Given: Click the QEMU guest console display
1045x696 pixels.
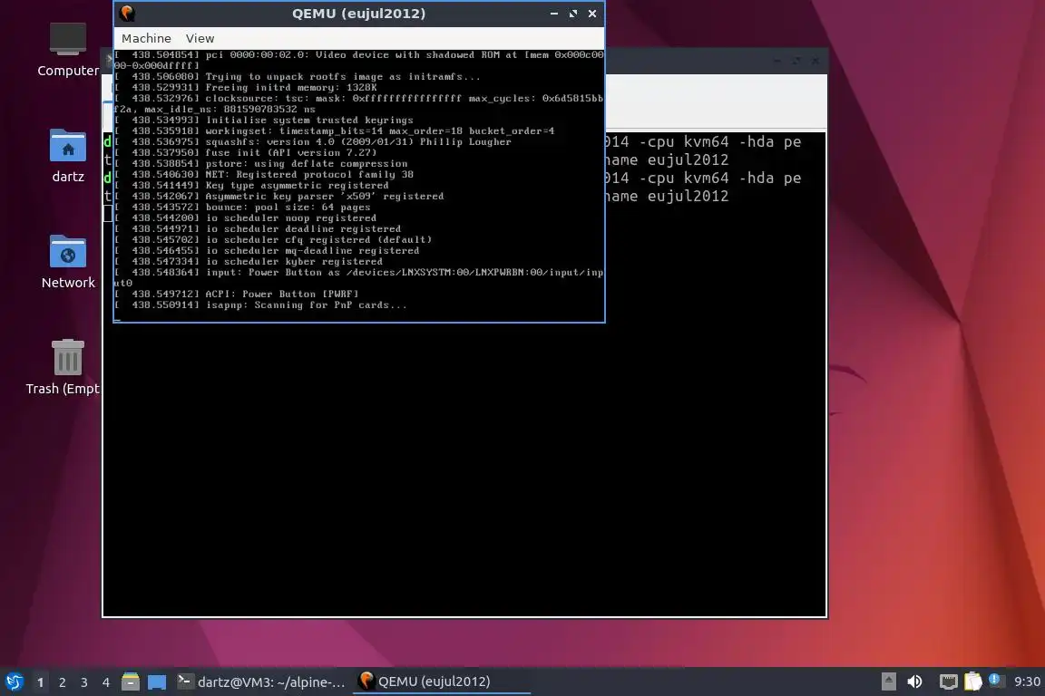Looking at the screenshot, I should coord(358,185).
